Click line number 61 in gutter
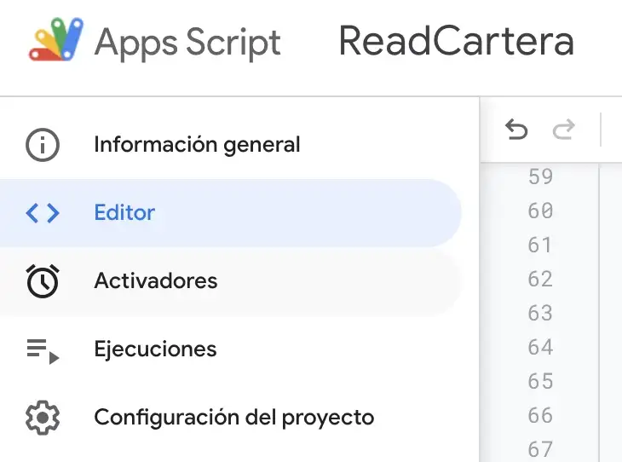The width and height of the screenshot is (622, 462). click(x=540, y=245)
